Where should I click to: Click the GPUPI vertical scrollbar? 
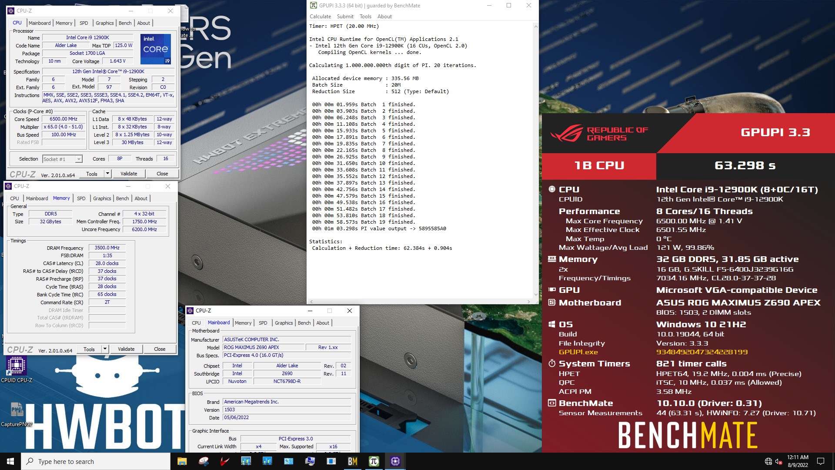pos(535,160)
